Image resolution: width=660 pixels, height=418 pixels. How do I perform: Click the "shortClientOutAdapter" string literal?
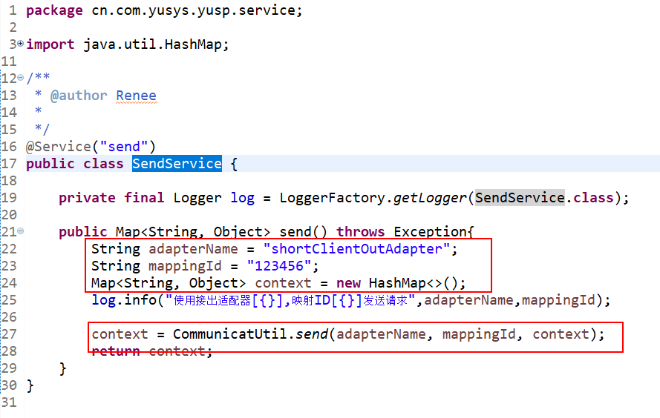click(357, 249)
